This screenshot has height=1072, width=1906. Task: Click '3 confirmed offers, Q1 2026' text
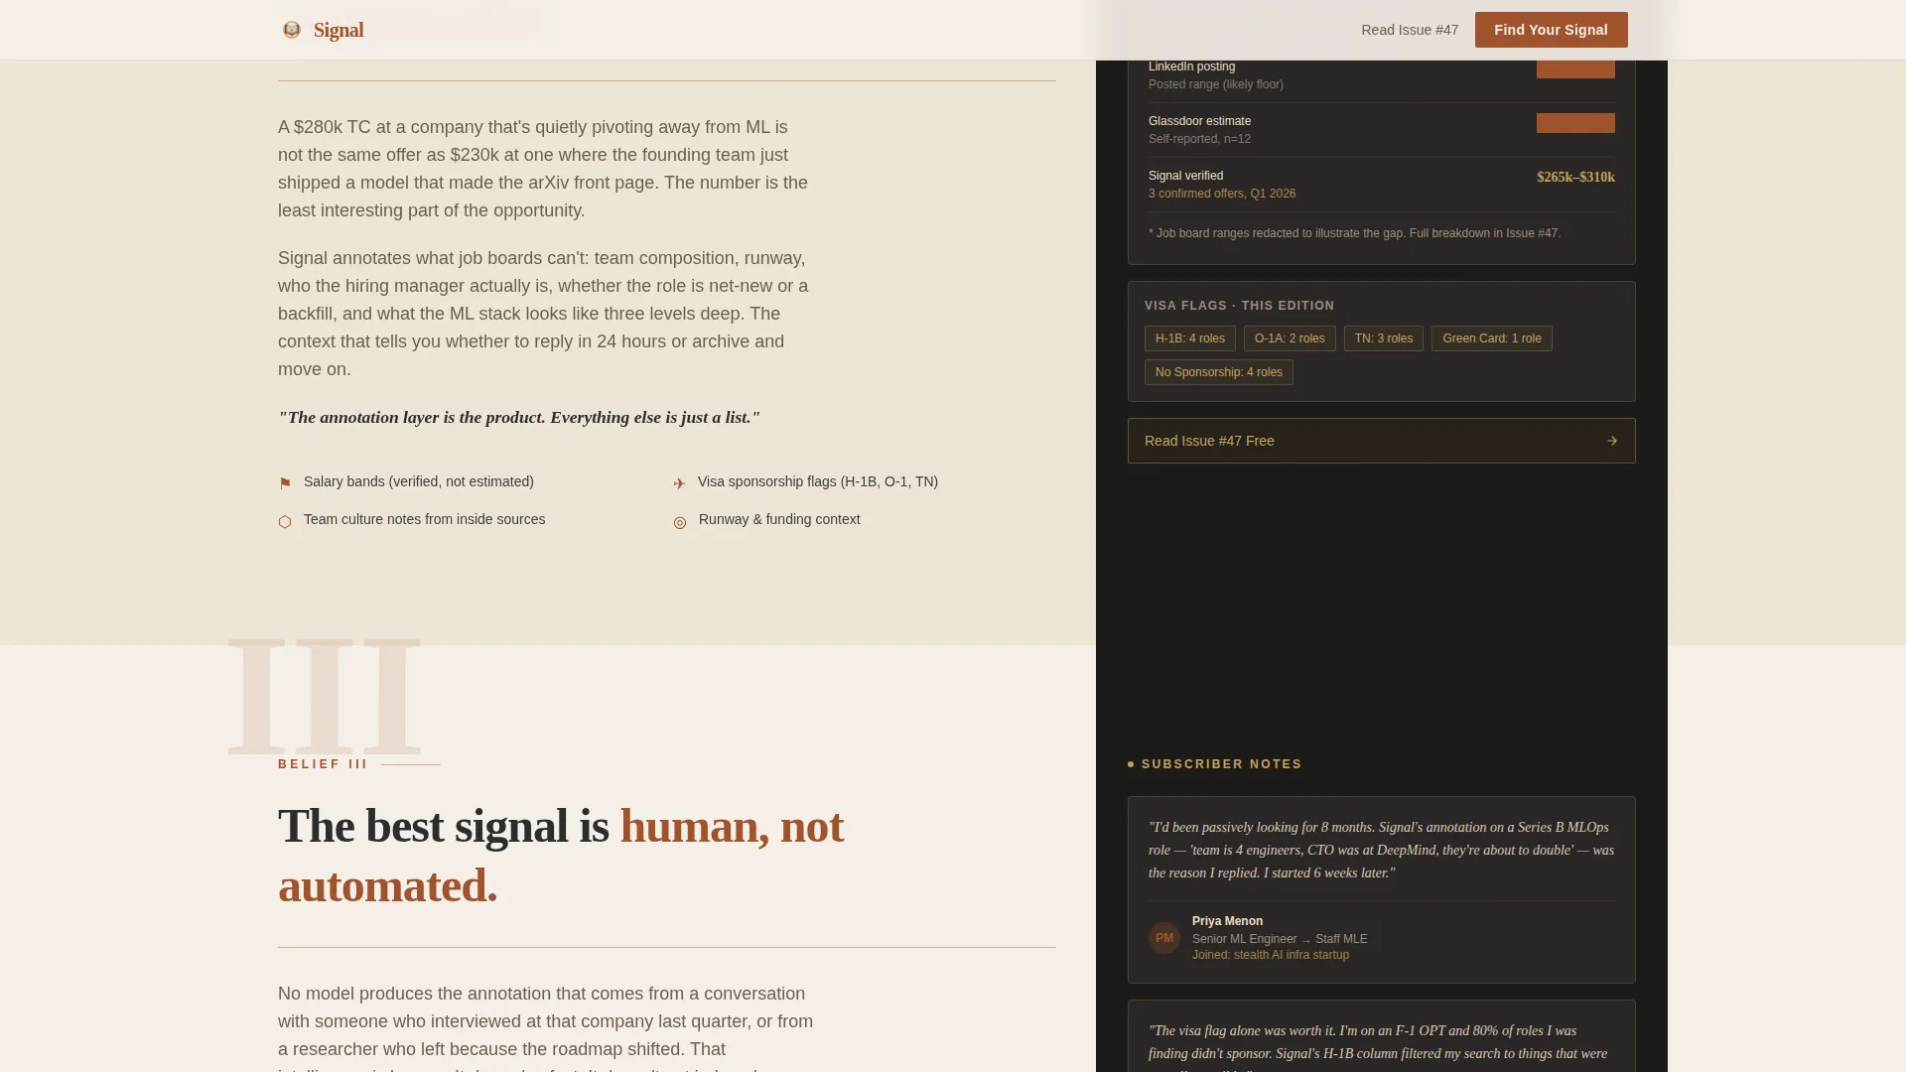pos(1221,194)
